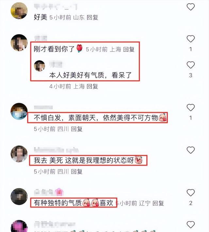209x232 pixels.
Task: Open the avatar of the '好美' commenter
Action: point(19,11)
